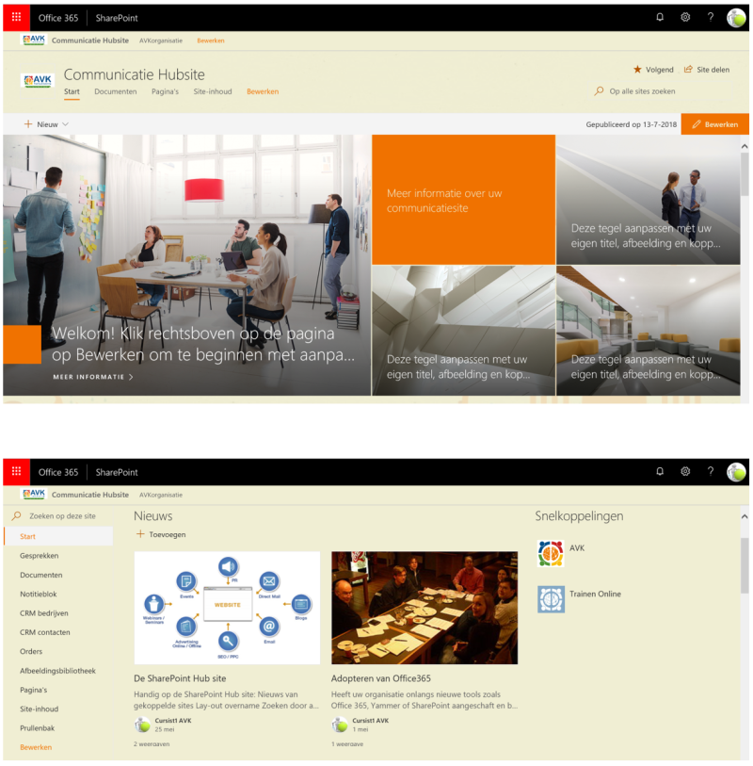
Task: Click SharePoint label in lower header
Action: point(117,472)
